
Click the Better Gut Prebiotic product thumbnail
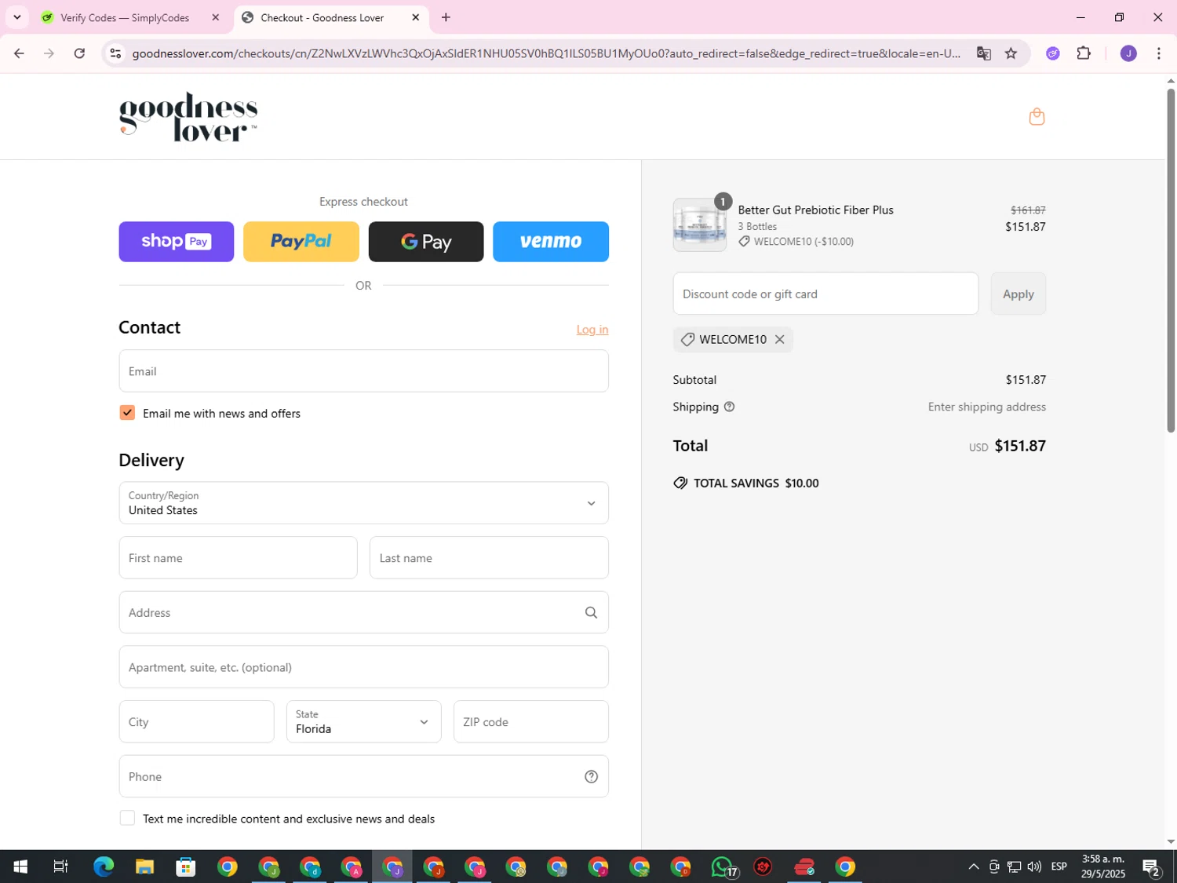click(x=699, y=225)
